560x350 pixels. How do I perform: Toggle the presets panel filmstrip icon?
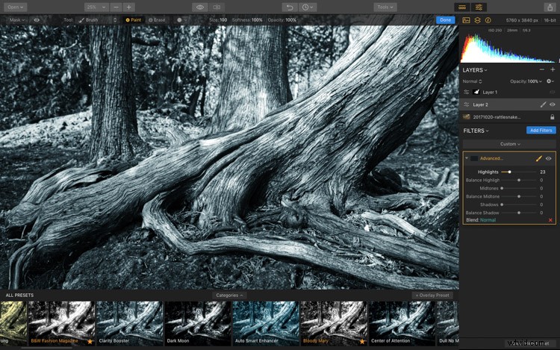tap(462, 7)
